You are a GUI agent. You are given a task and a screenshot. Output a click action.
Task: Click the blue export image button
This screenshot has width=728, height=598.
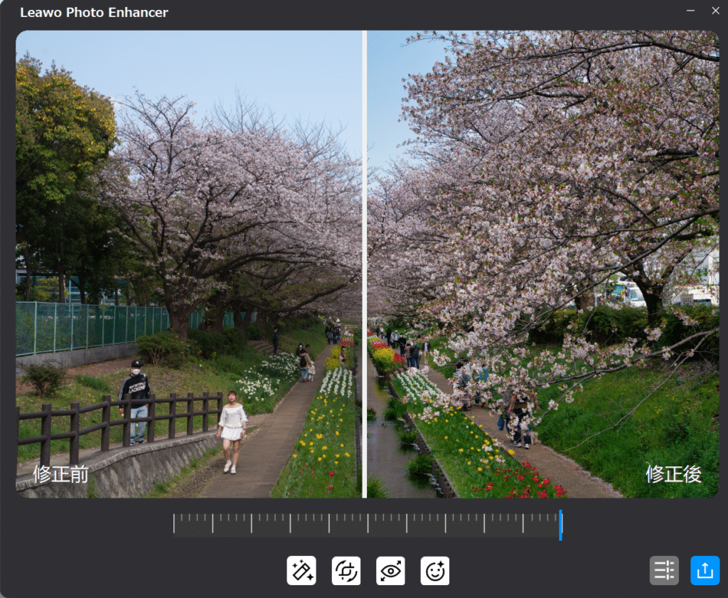tap(705, 570)
